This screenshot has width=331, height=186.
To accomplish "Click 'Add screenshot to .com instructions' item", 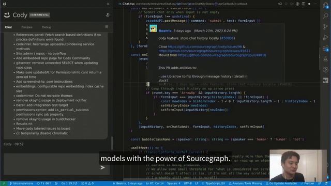I will [44, 82].
